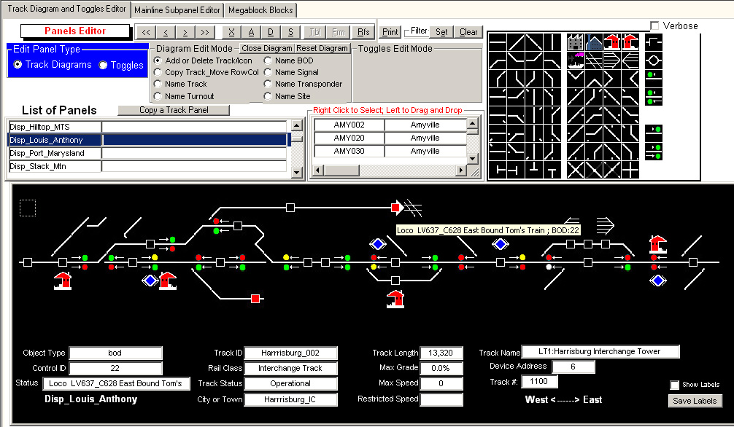Click the red square on lower left spur
This screenshot has height=427, width=734.
click(x=255, y=299)
